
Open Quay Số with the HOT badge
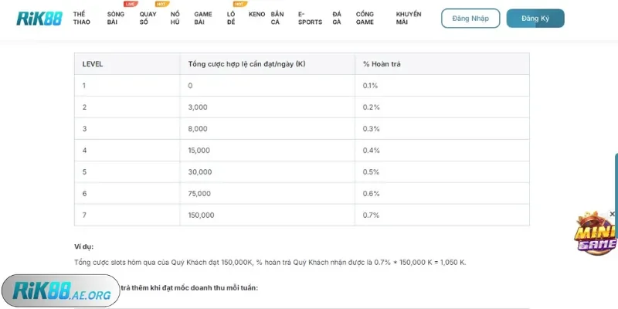click(148, 19)
